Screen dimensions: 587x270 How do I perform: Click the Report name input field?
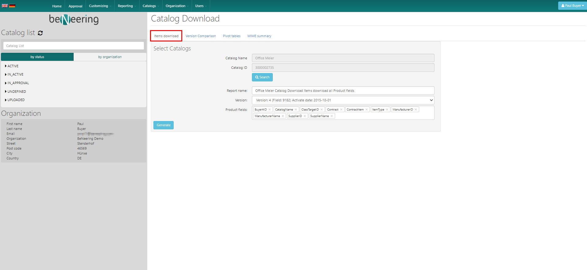pyautogui.click(x=343, y=91)
